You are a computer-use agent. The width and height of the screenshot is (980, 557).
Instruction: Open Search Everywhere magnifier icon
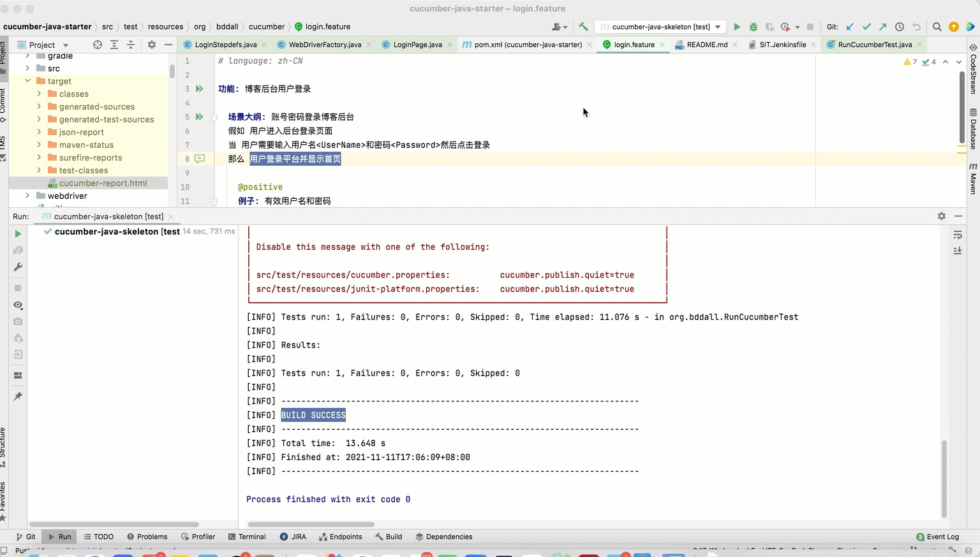(x=937, y=27)
